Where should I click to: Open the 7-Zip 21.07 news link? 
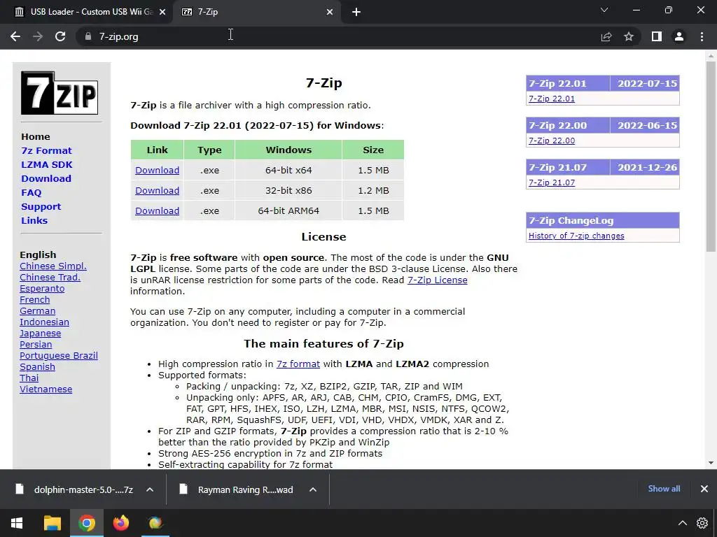[x=552, y=182]
